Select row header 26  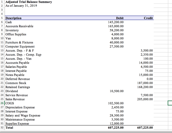[x=2, y=103]
